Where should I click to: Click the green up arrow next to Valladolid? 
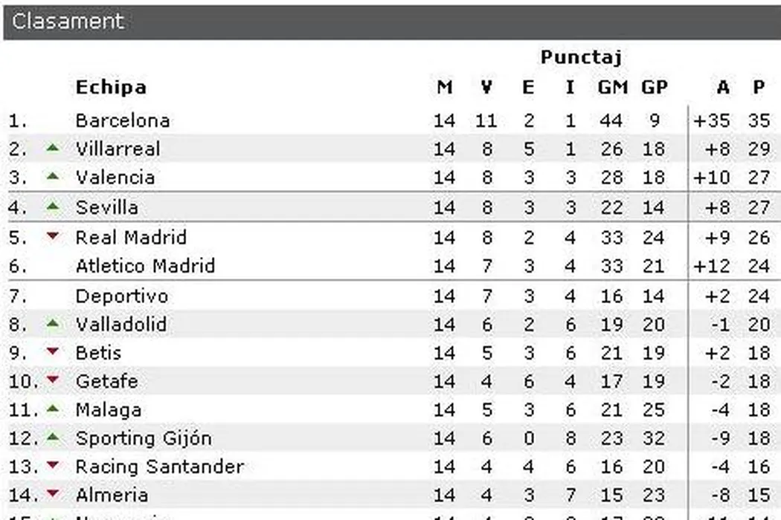click(52, 324)
